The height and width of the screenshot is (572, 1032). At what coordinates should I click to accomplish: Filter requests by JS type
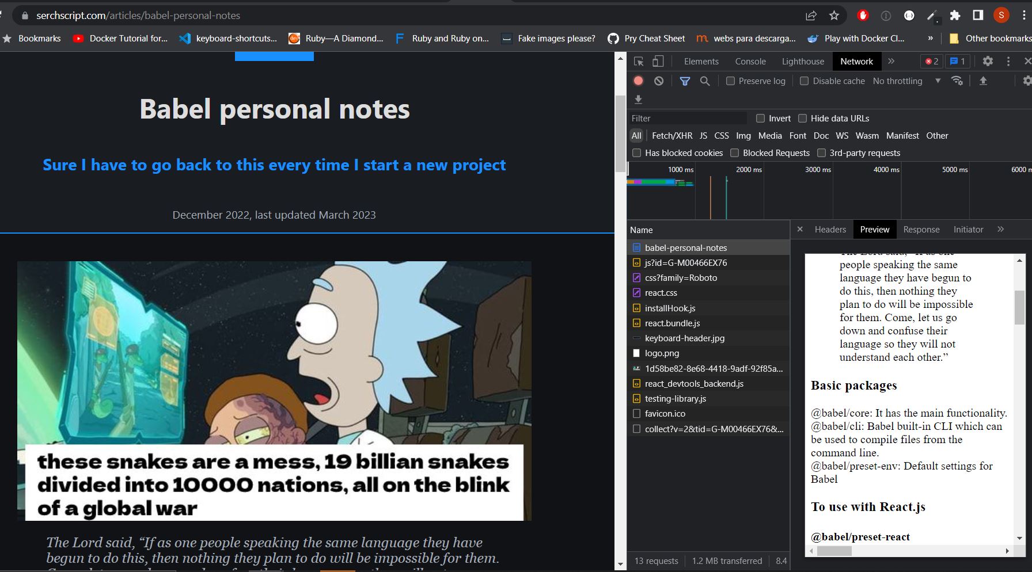click(x=703, y=136)
